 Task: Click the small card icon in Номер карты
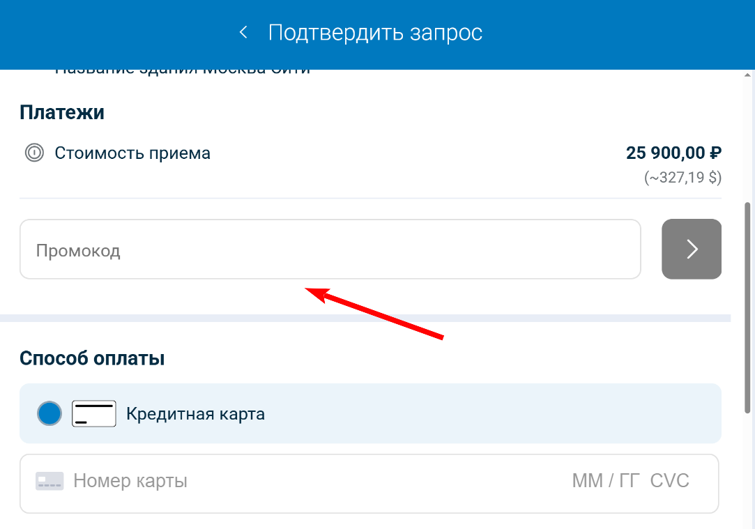pyautogui.click(x=49, y=481)
